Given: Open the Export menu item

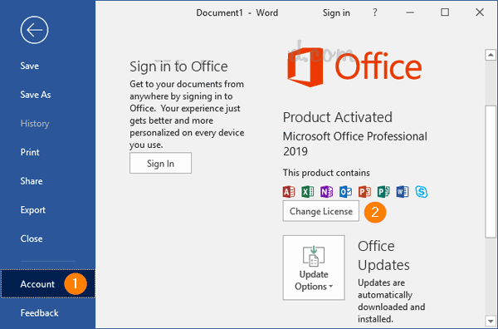Looking at the screenshot, I should [33, 210].
